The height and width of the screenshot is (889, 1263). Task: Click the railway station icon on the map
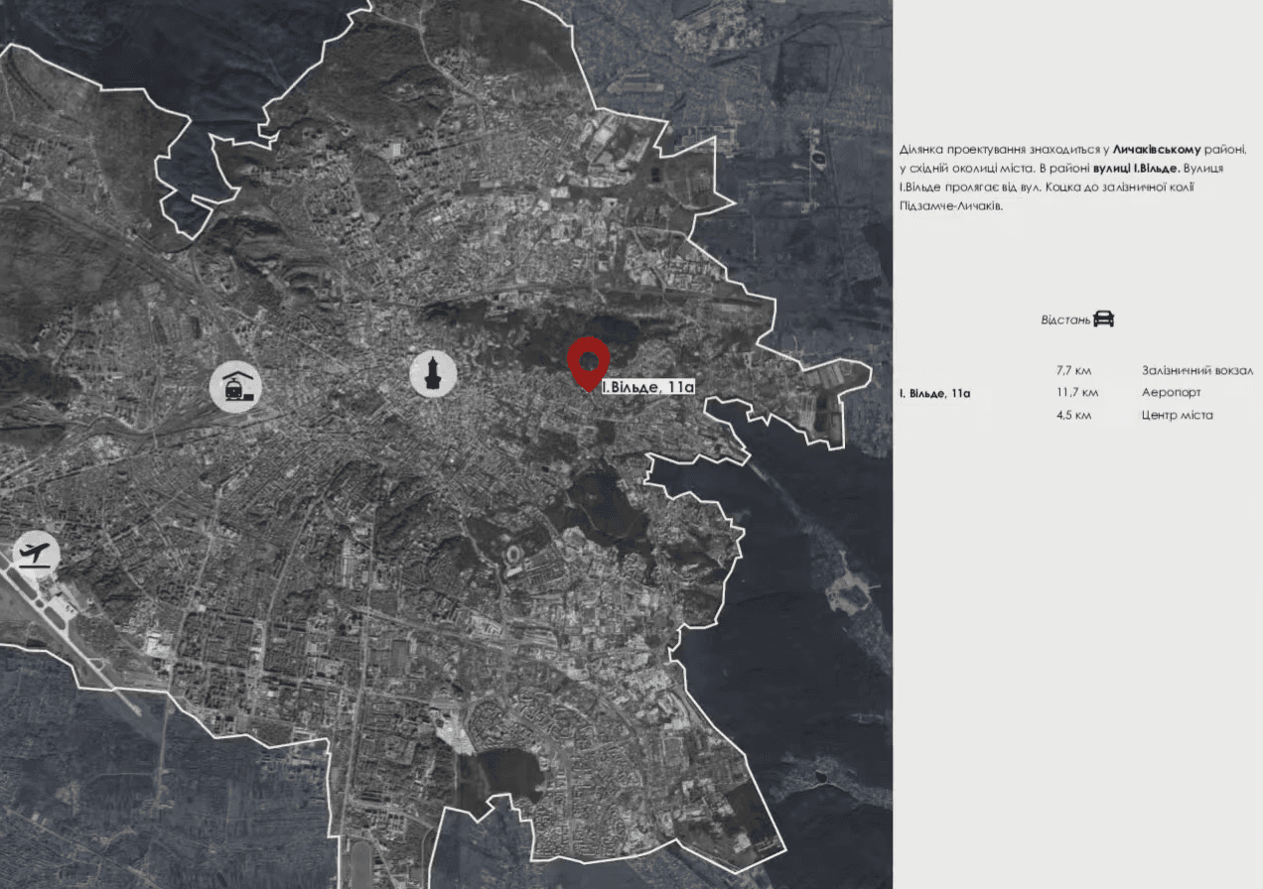click(235, 386)
